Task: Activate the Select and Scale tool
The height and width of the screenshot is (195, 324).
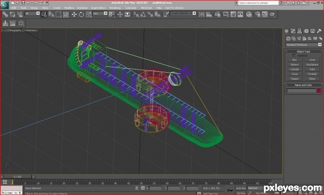Action: pos(89,14)
